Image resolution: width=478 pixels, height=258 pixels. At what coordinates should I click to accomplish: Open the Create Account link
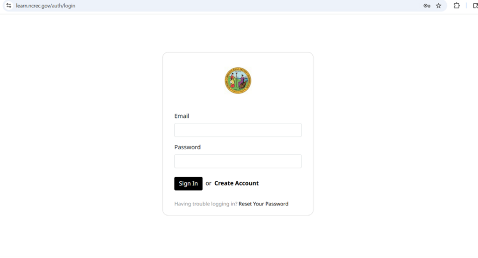pyautogui.click(x=236, y=183)
